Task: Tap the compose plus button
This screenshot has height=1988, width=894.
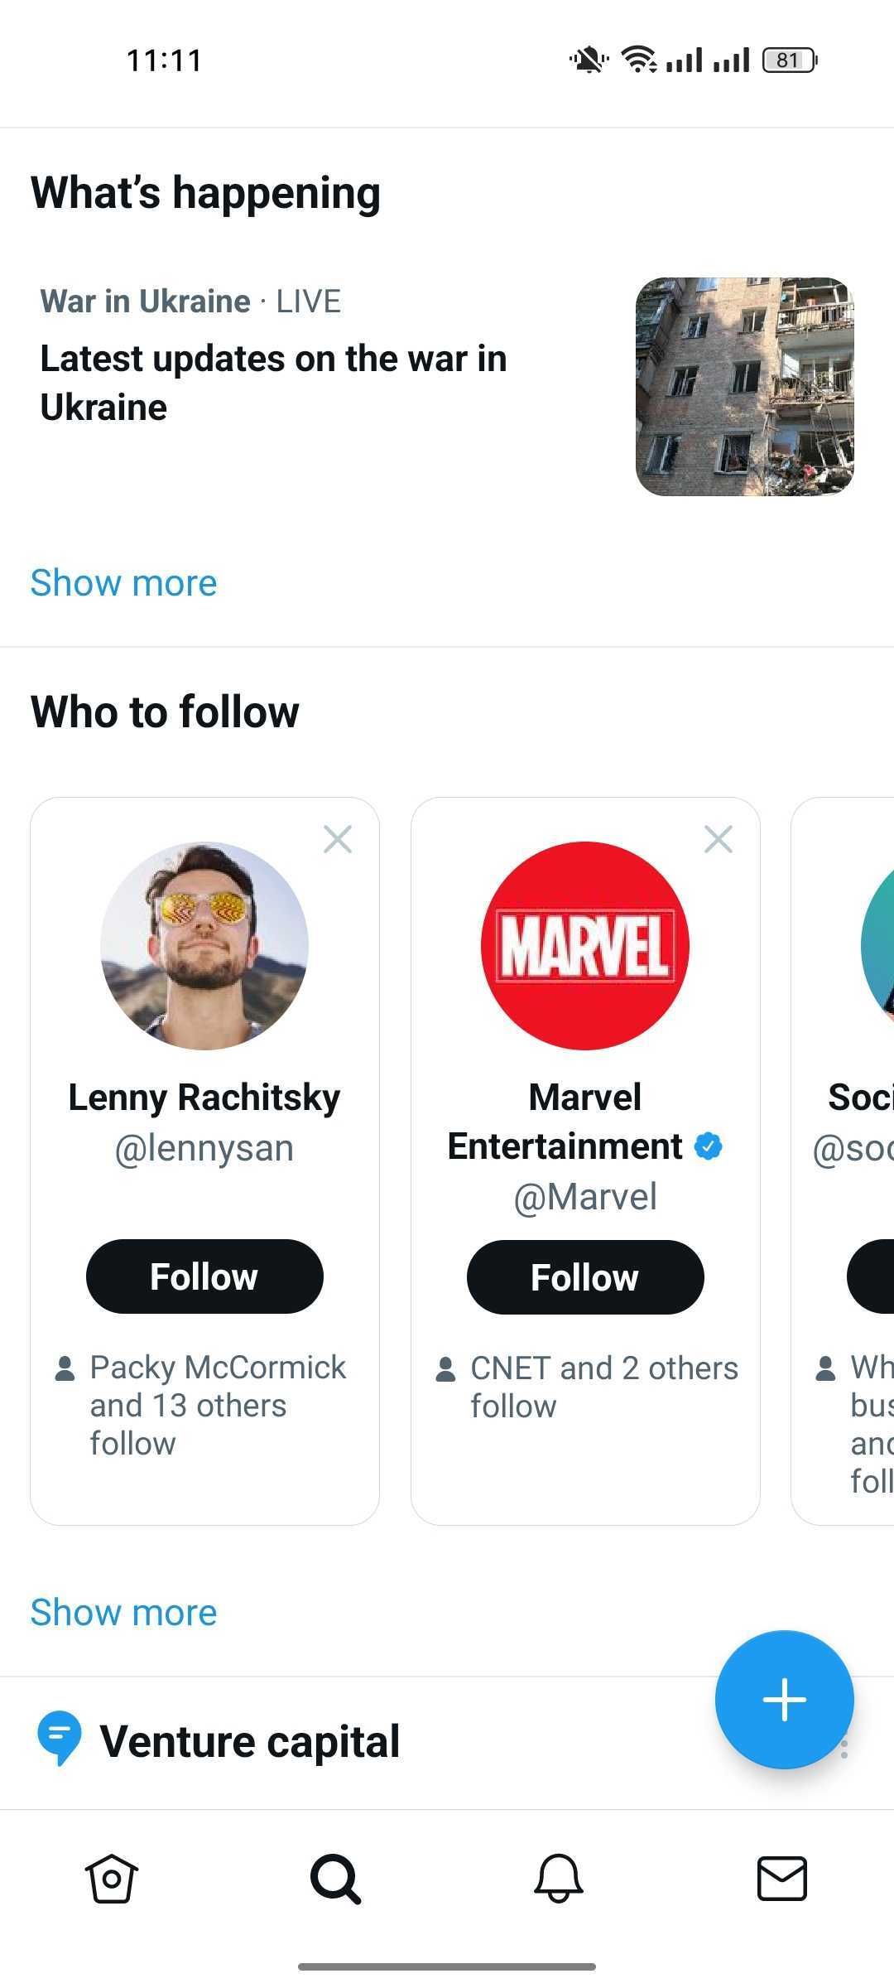Action: [784, 1699]
